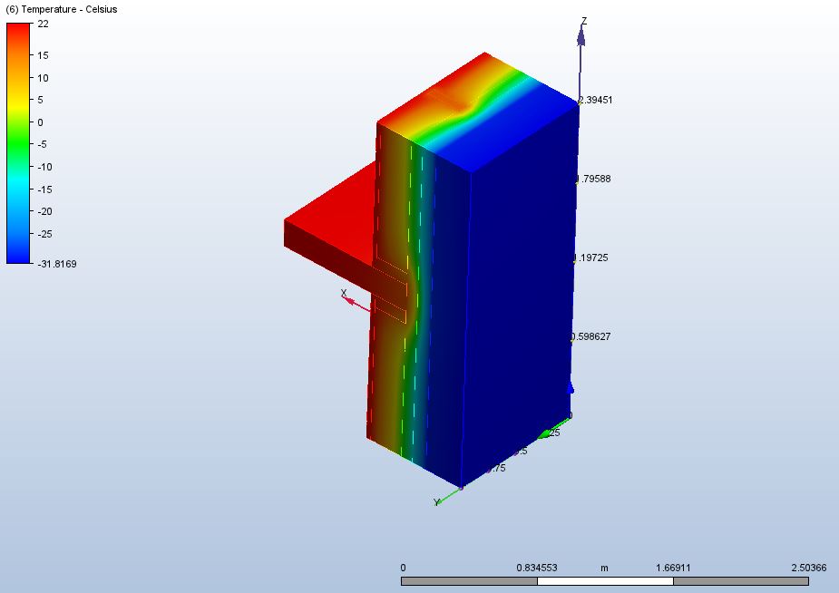Select the 0.598627 Z-axis tick value
Image resolution: width=839 pixels, height=593 pixels.
pos(591,337)
